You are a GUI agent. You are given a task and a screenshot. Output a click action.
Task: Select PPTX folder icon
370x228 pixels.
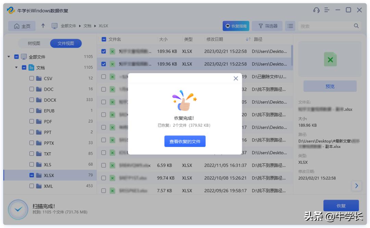tap(39, 143)
